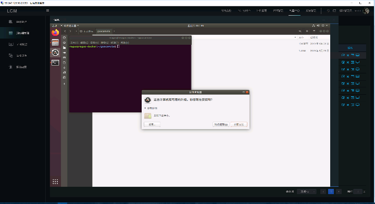Viewport: 375px width, 204px height.
Task: Select the highlighted LCM sidebar item with list icon
Action: pos(23,33)
